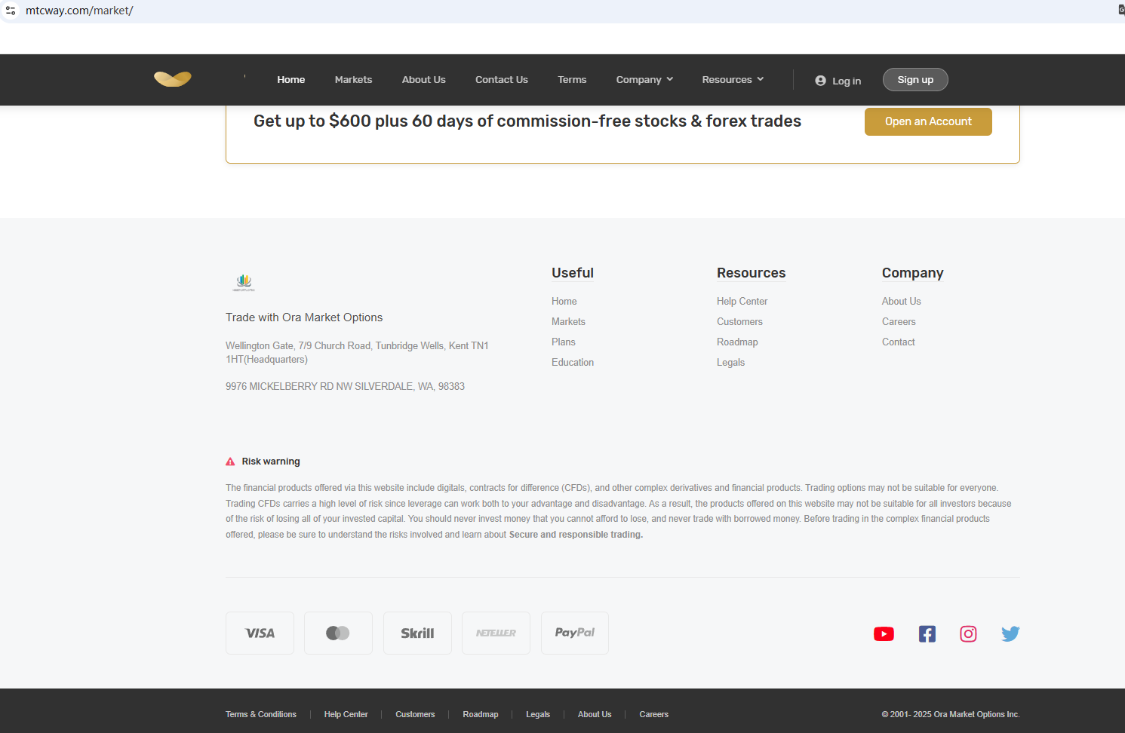The image size is (1125, 733).
Task: Click the Instagram icon in footer
Action: 968,634
